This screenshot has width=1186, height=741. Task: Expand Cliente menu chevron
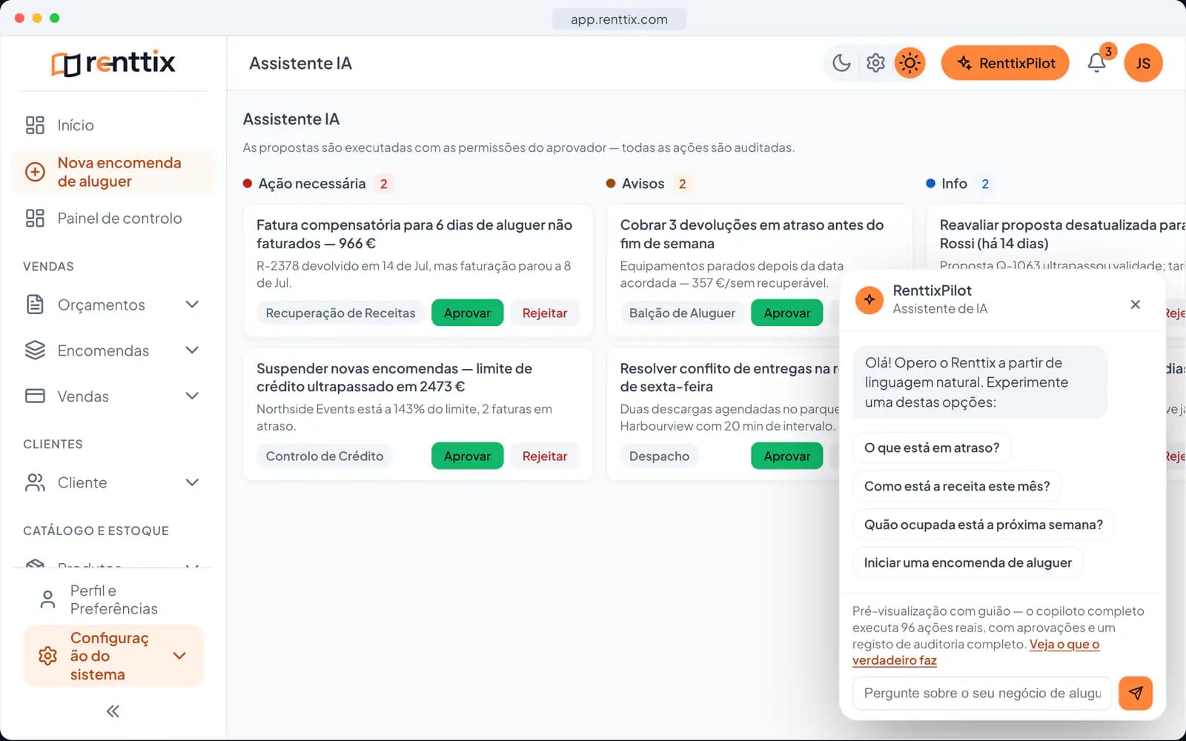click(192, 482)
